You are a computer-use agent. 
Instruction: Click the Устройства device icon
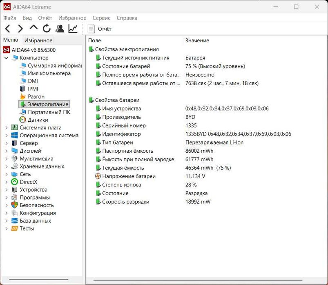[x=14, y=190]
